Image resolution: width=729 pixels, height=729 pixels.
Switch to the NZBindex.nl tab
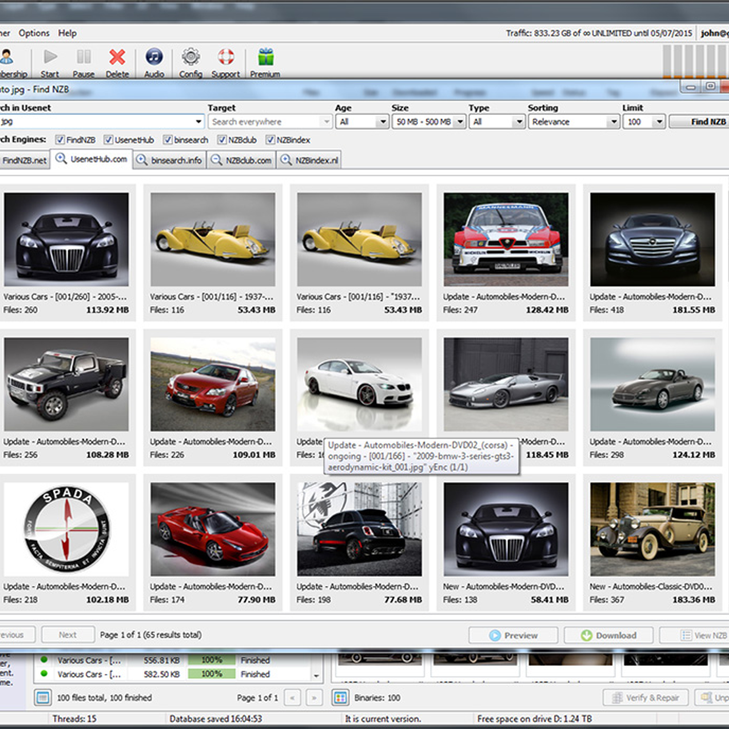pyautogui.click(x=309, y=160)
